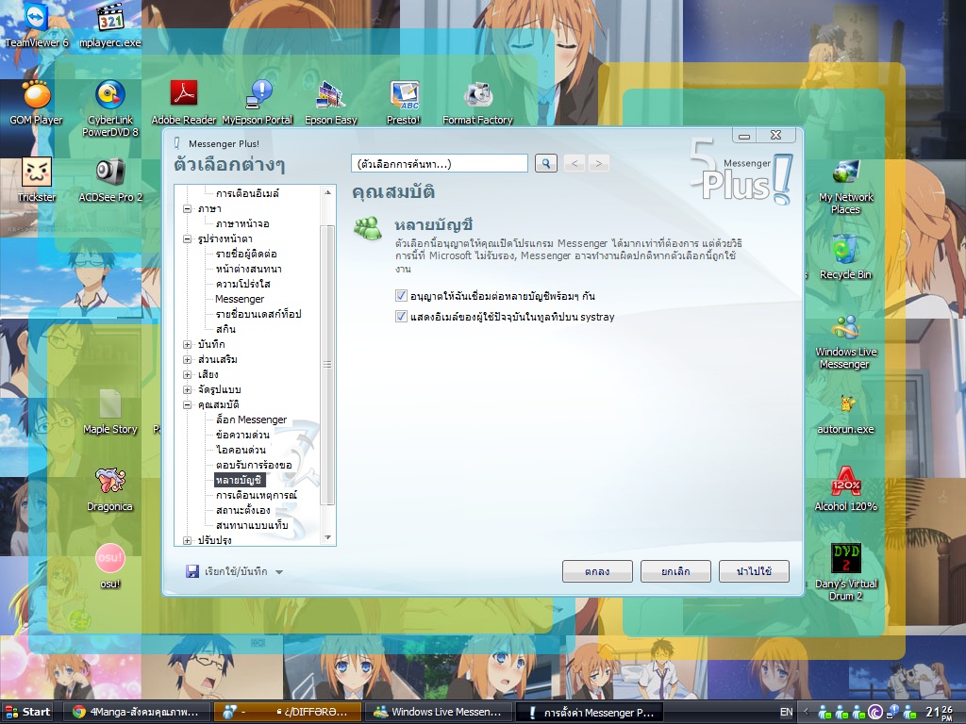This screenshot has width=966, height=724.
Task: Open Epson Easy desktop icon
Action: tap(331, 102)
